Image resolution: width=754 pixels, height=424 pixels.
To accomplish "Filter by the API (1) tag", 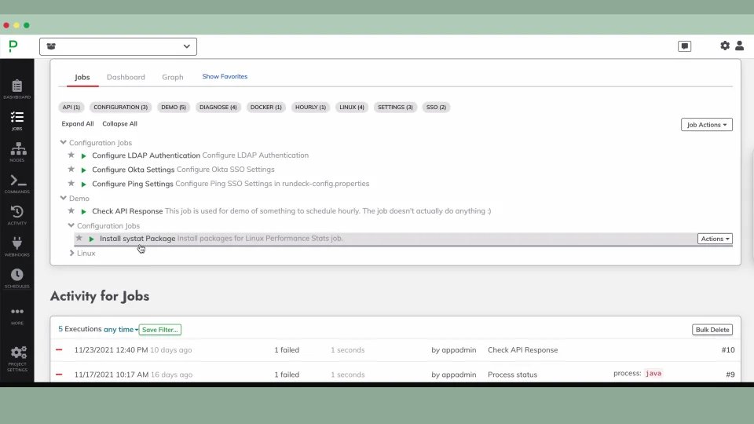I will pos(71,108).
